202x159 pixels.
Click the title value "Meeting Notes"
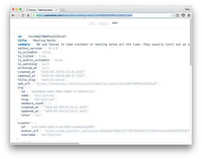(x=45, y=40)
